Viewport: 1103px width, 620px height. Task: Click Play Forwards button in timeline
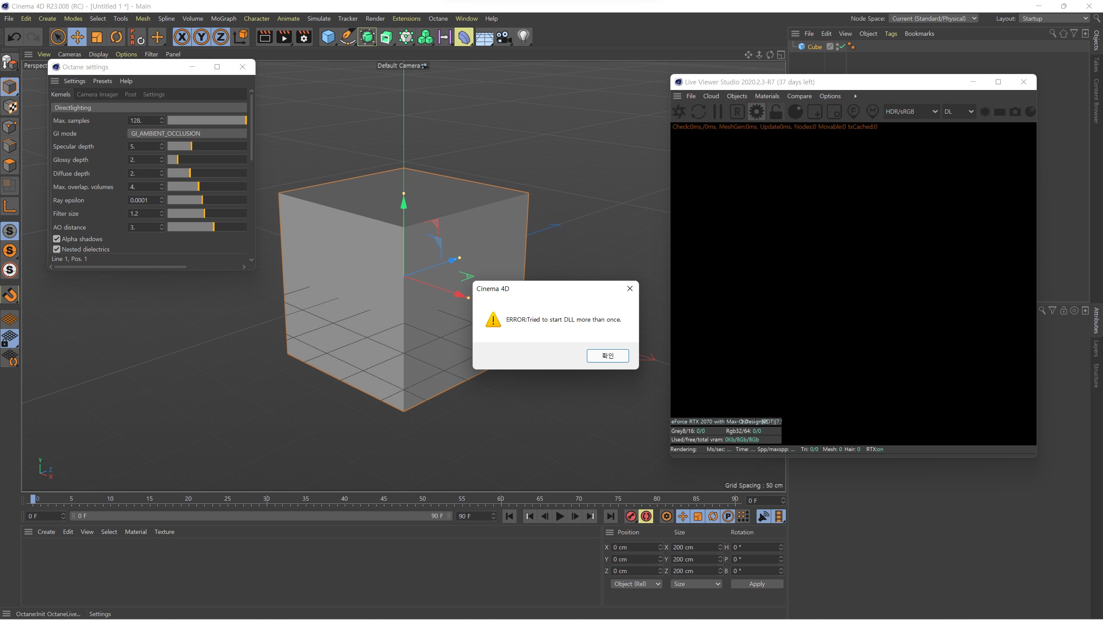coord(560,516)
